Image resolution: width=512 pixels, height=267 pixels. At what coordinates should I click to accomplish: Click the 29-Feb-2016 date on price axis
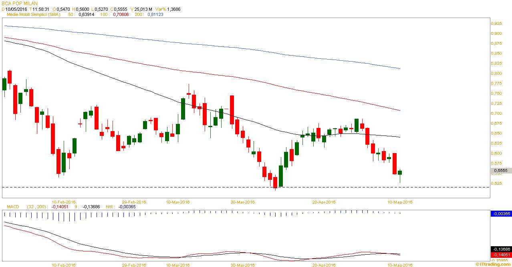click(x=134, y=202)
